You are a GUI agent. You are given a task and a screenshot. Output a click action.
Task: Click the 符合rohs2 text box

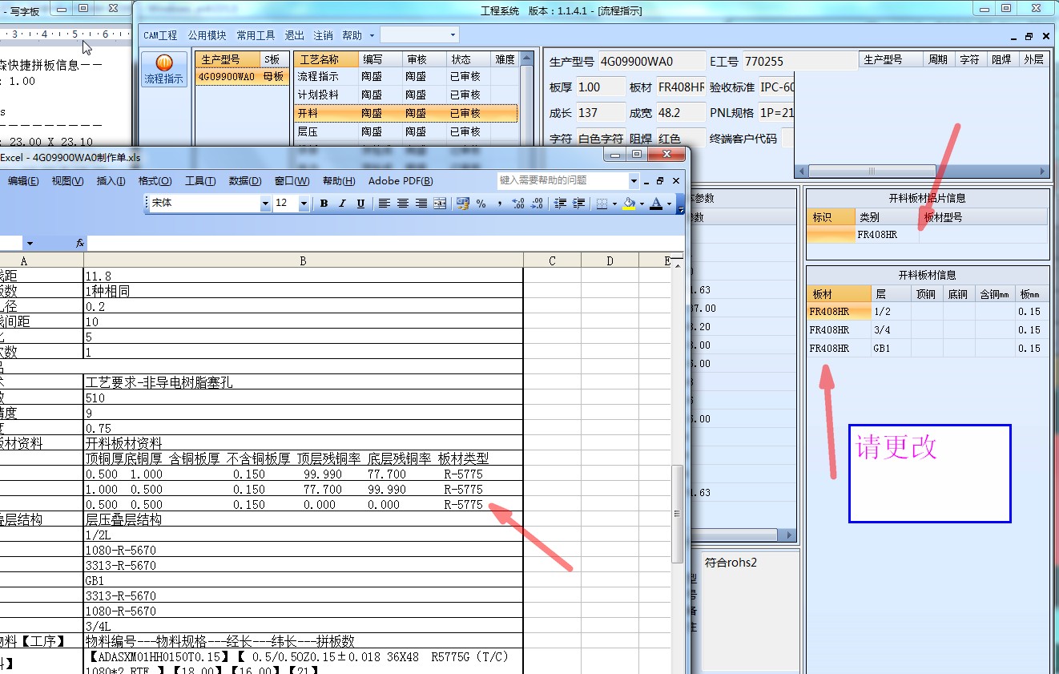(x=751, y=610)
